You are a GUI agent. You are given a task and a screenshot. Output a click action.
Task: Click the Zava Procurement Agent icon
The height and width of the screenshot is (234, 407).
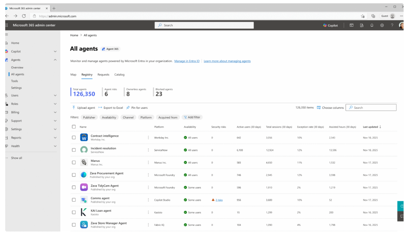[x=84, y=175]
